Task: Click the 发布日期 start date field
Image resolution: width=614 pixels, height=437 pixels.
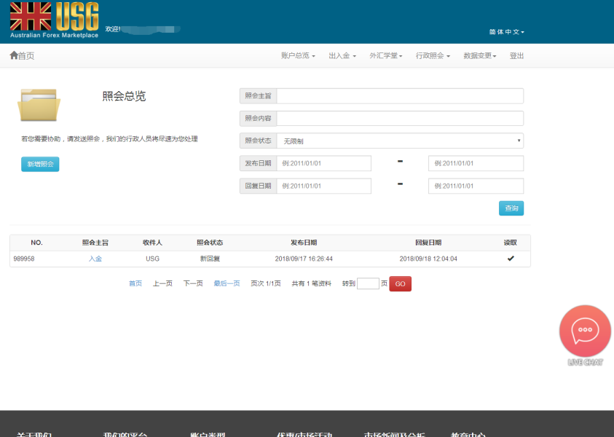Action: 323,164
